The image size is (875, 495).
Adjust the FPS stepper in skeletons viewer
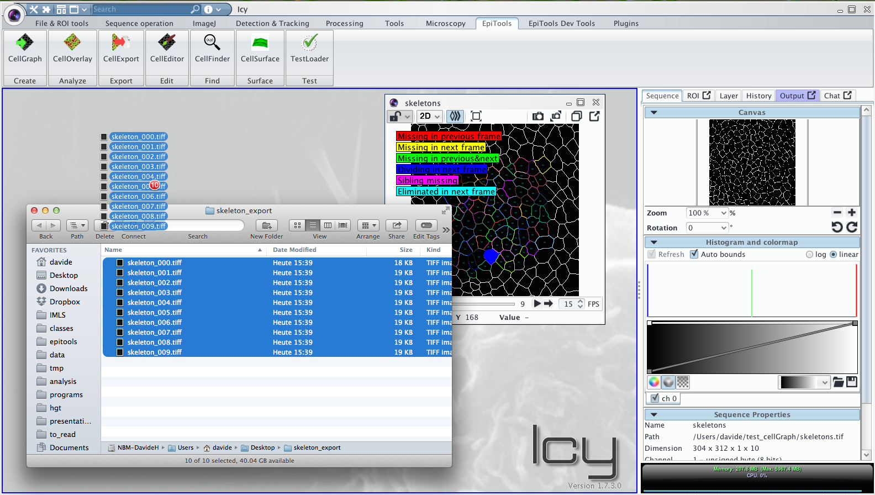[580, 303]
